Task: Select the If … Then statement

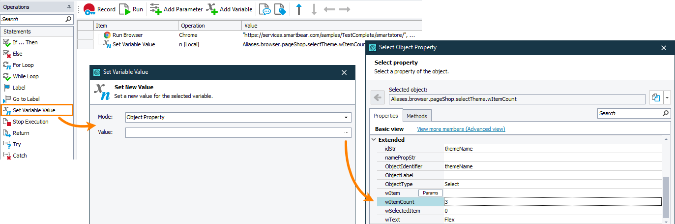Action: click(25, 42)
